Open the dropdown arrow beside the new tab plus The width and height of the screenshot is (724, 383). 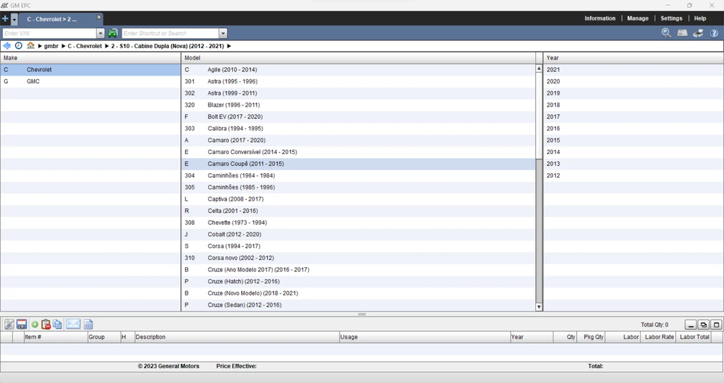pos(14,19)
